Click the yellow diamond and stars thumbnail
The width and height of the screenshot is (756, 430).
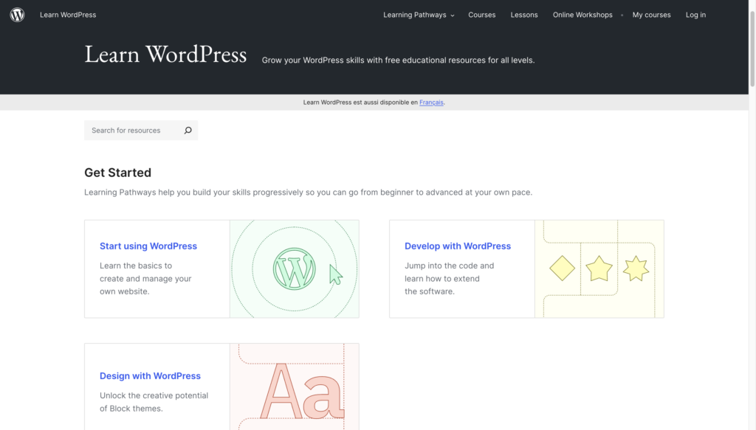[599, 268]
